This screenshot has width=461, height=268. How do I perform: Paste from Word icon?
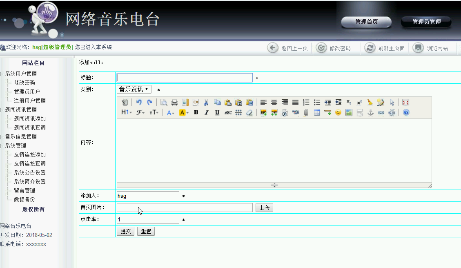(x=249, y=103)
